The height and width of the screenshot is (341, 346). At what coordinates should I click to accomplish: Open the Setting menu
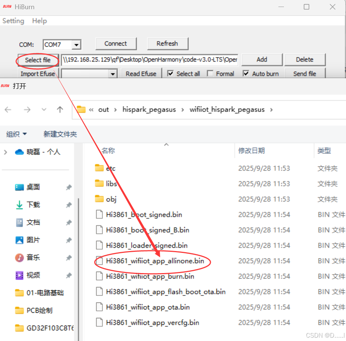[13, 21]
